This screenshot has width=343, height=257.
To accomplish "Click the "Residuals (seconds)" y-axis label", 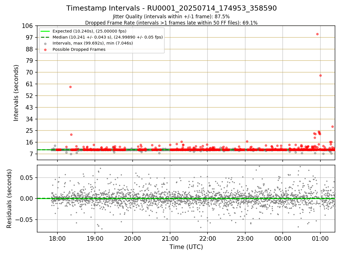I will [9, 198].
